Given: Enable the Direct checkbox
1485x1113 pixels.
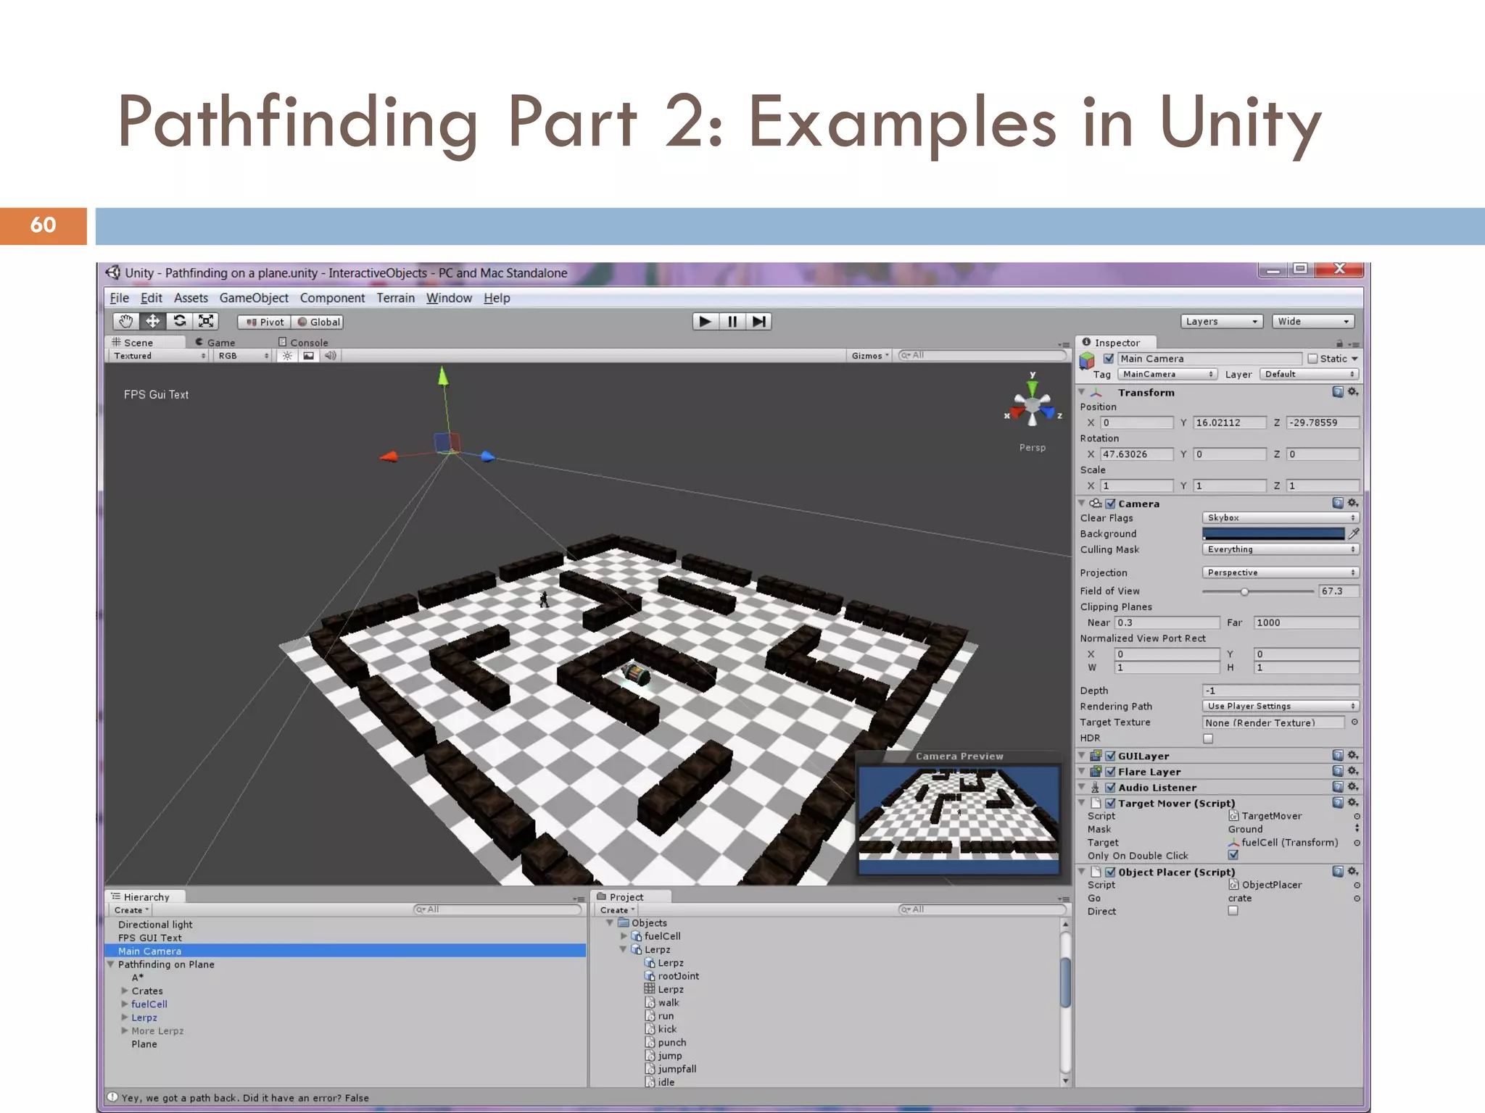Looking at the screenshot, I should point(1233,911).
